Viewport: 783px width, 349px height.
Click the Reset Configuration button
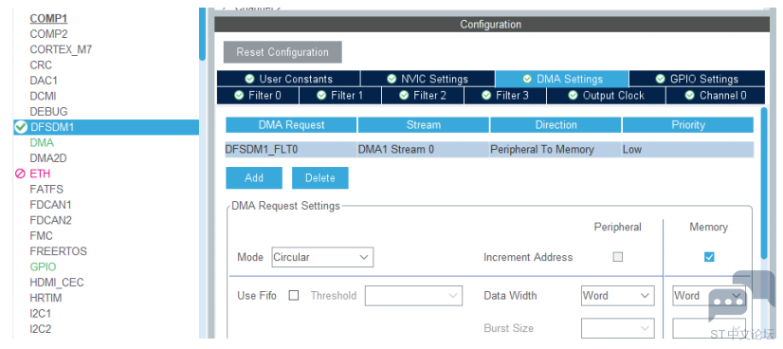282,52
